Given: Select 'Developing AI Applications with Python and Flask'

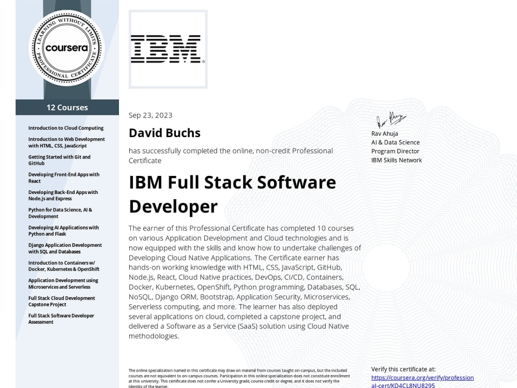Looking at the screenshot, I should pyautogui.click(x=64, y=231).
